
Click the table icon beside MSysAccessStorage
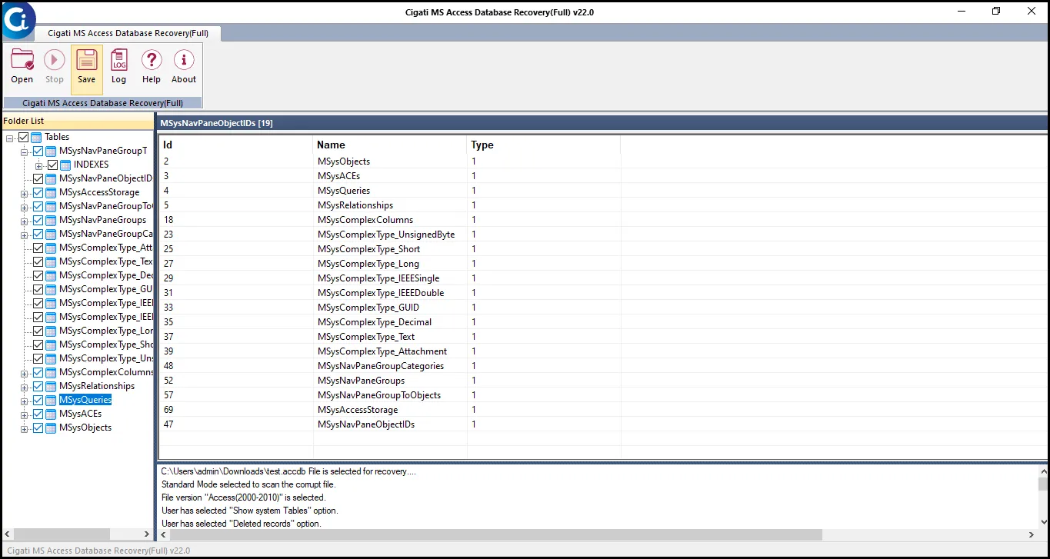51,192
